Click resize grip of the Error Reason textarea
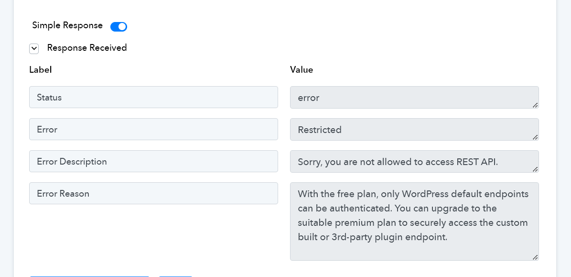The width and height of the screenshot is (571, 277). 535,257
